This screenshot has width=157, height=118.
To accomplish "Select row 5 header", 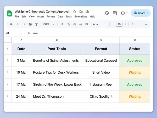I will coord(8,97).
